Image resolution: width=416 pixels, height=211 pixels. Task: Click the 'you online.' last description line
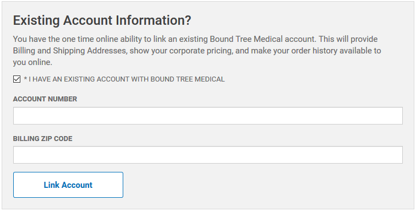32,62
